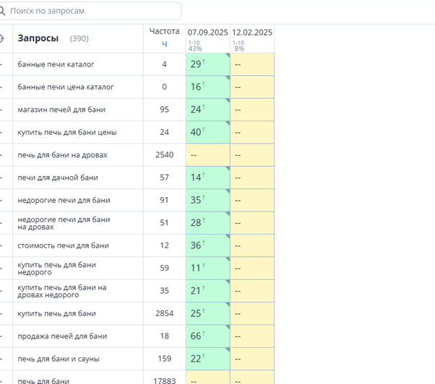Click frequency 24 for 'купить печь для бани цены'
435x384 pixels.
point(164,132)
